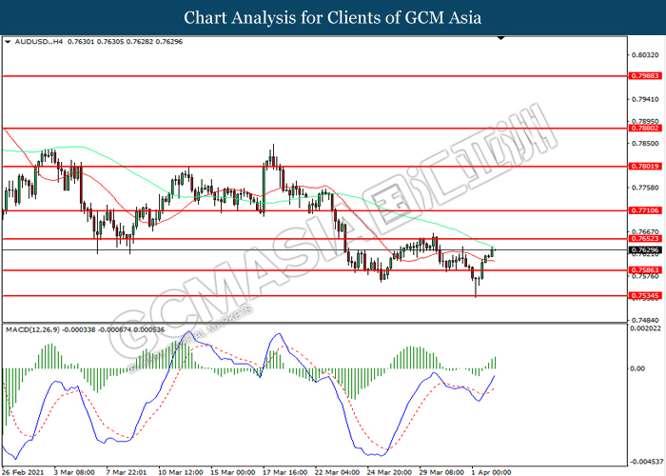Click the current price label 0.76296
This screenshot has height=476, width=666.
[645, 249]
